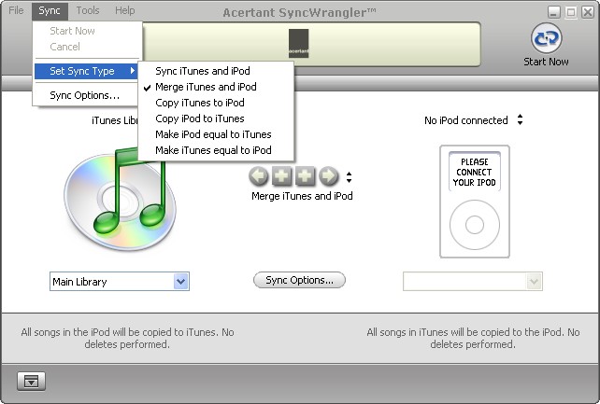This screenshot has height=404, width=600.
Task: Click the Sync Options... button
Action: click(299, 280)
